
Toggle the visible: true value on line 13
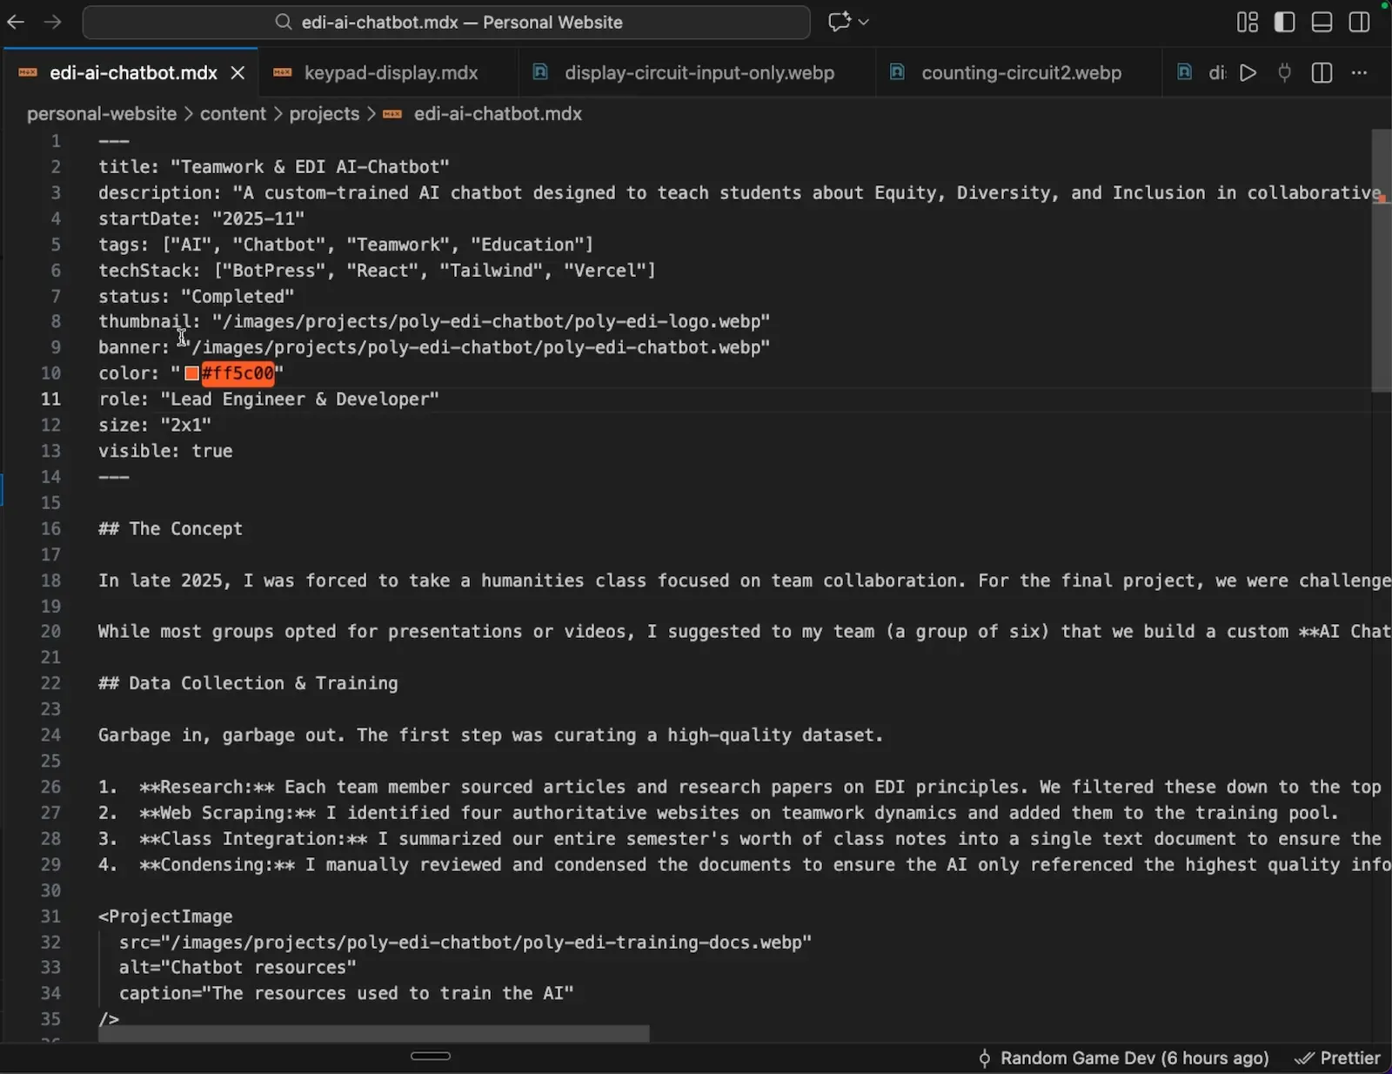(x=211, y=451)
